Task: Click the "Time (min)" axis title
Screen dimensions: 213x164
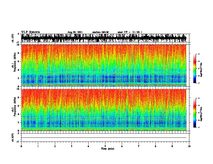Action: click(x=108, y=149)
